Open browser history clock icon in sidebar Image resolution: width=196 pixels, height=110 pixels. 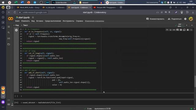tap(3, 12)
